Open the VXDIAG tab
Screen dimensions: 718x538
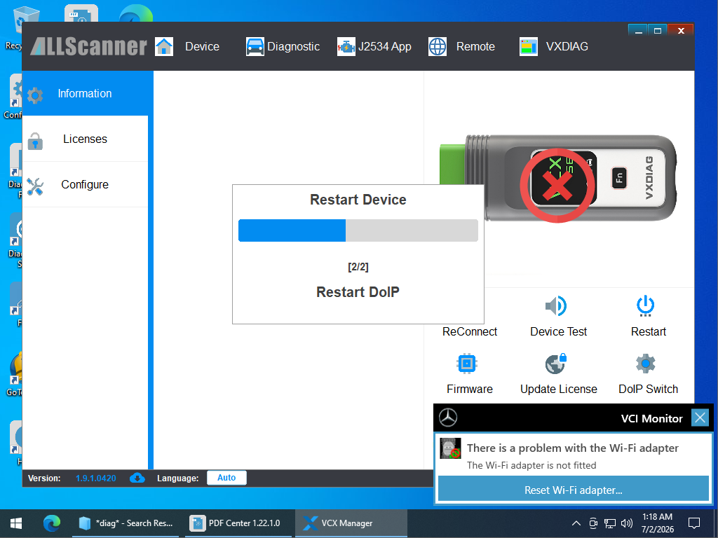567,47
